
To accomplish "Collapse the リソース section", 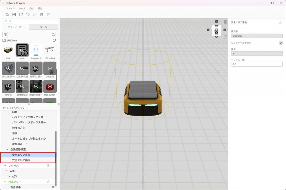I will click(5, 166).
